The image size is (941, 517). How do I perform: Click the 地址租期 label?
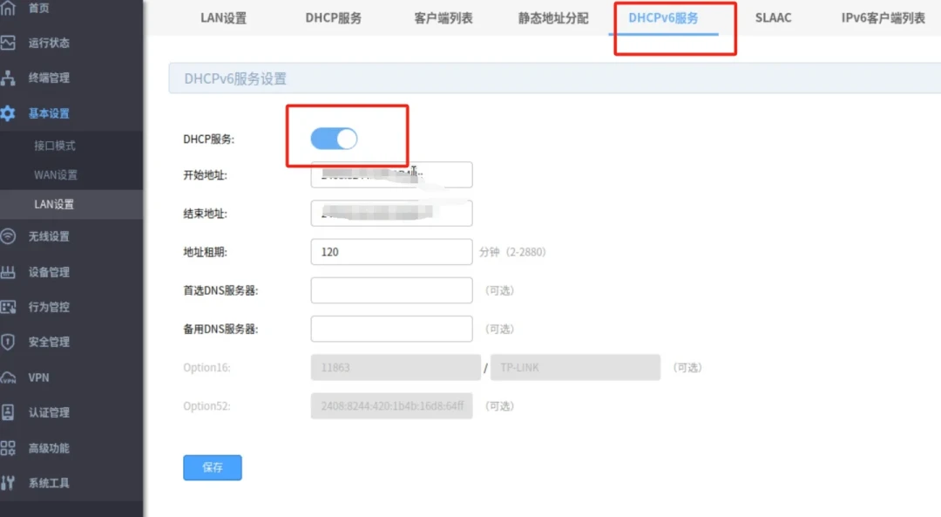click(205, 252)
